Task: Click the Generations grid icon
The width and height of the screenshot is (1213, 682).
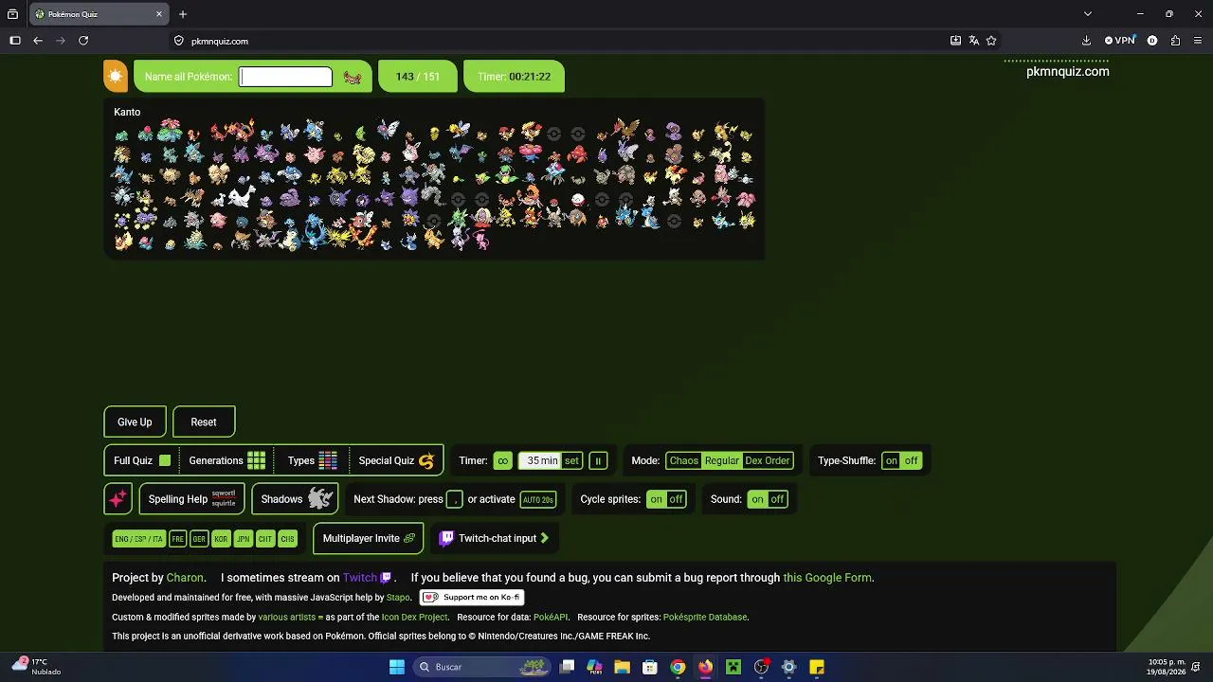Action: pyautogui.click(x=257, y=460)
